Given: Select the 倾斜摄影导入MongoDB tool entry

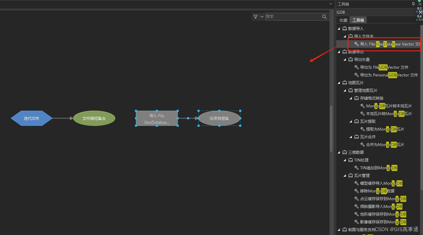Looking at the screenshot, I should point(378,206).
